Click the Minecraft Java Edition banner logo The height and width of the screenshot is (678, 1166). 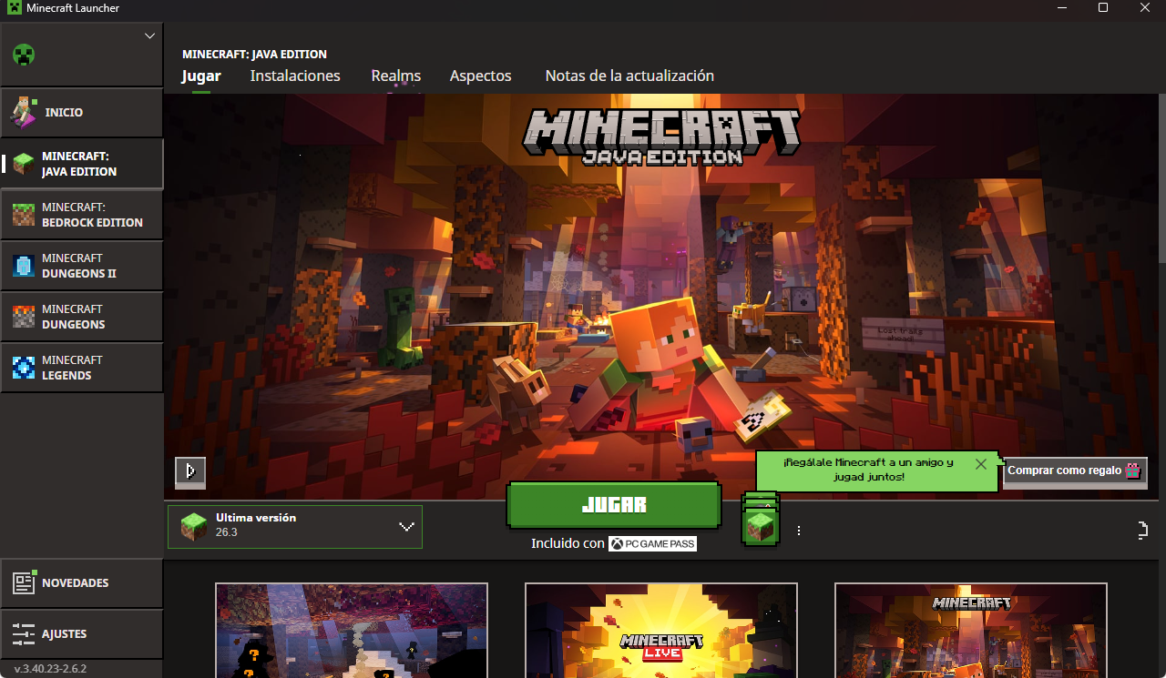tap(661, 137)
